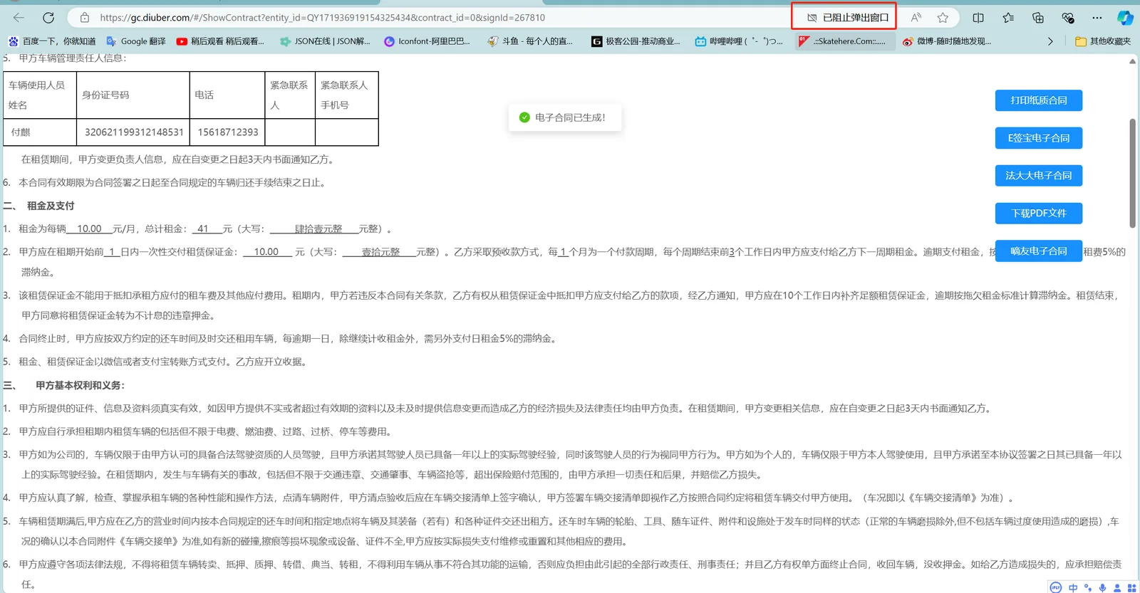Click ID number 320621199312148531
This screenshot has height=593, width=1140.
point(134,132)
